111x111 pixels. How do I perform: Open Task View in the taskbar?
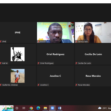point(24,108)
